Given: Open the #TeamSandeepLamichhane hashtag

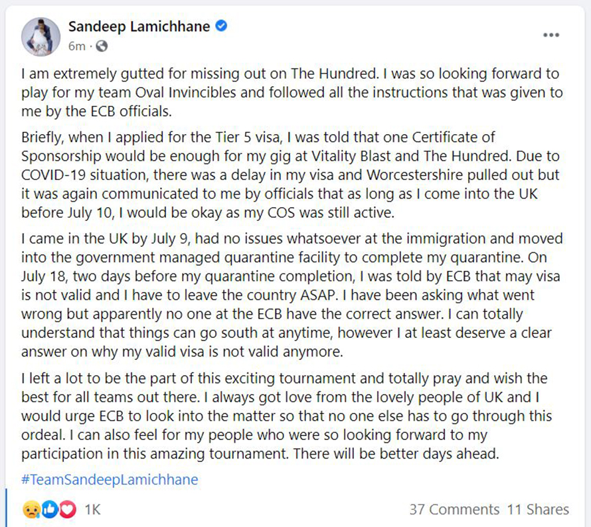Looking at the screenshot, I should 110,479.
